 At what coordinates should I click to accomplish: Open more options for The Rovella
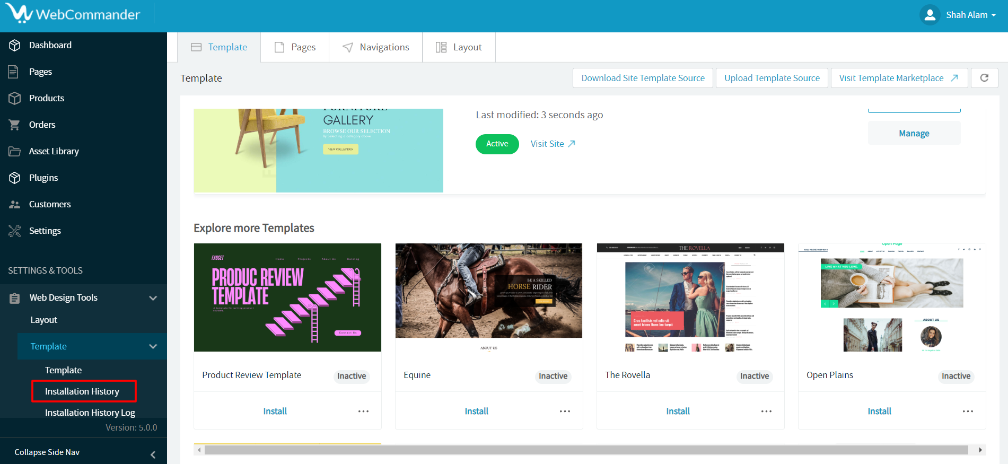pyautogui.click(x=766, y=412)
